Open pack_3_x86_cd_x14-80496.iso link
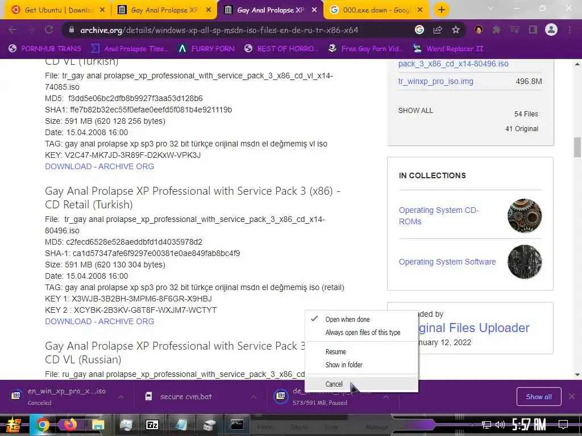Viewport: 582px width, 436px height. (x=453, y=64)
